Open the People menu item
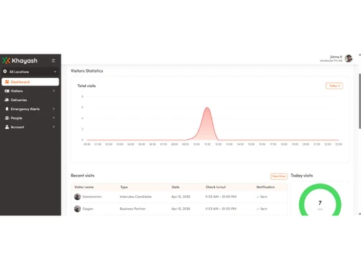 pyautogui.click(x=30, y=118)
